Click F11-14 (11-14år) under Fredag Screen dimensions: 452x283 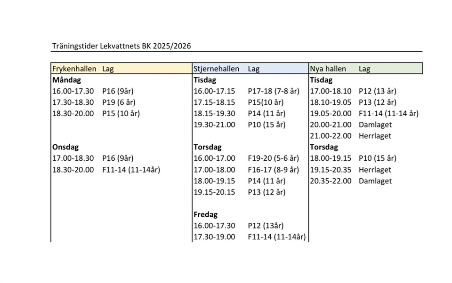pyautogui.click(x=277, y=237)
